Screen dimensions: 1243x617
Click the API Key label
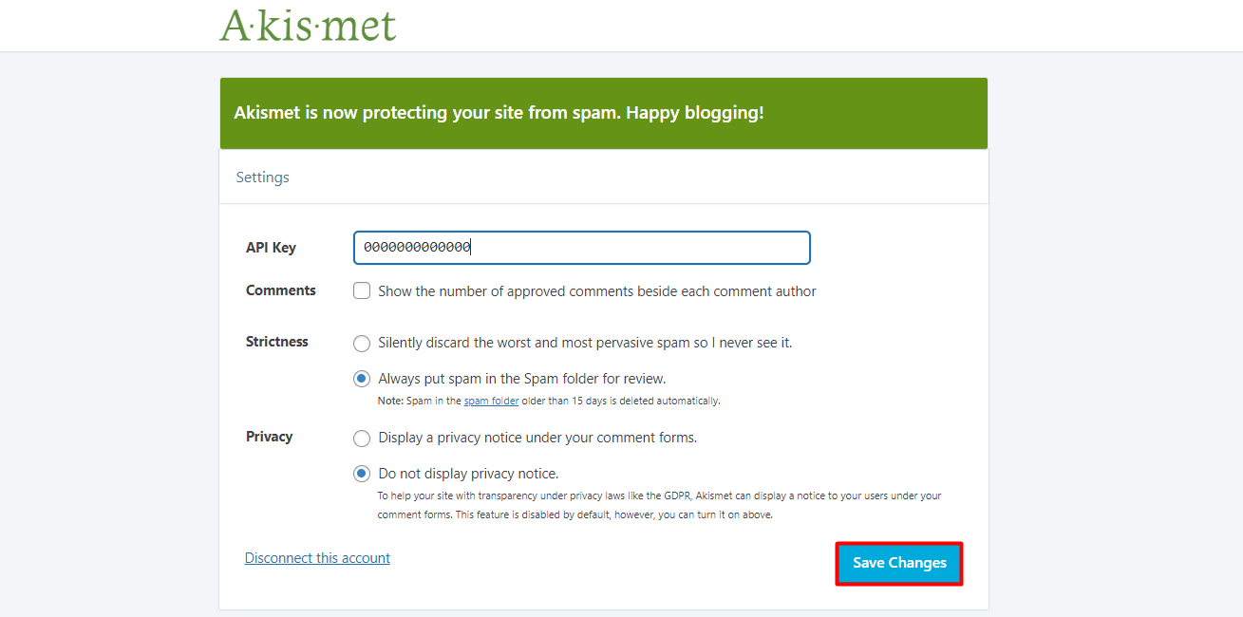pos(271,248)
